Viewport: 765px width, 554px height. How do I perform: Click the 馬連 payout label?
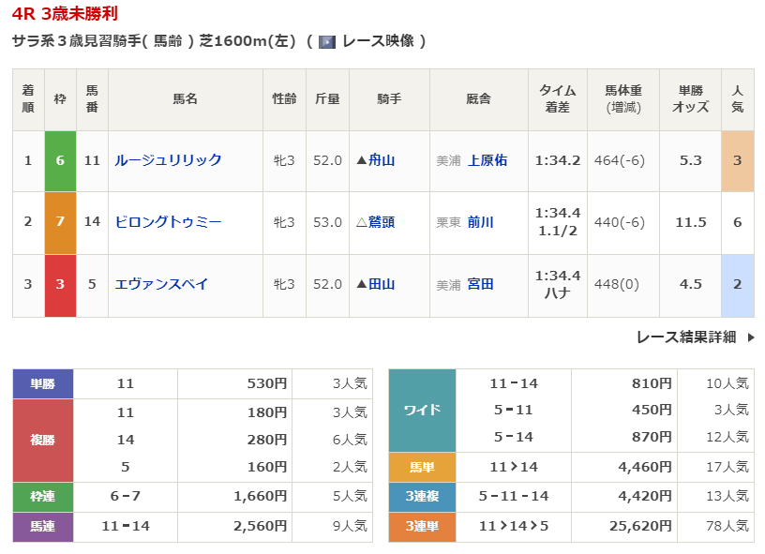[x=43, y=526]
